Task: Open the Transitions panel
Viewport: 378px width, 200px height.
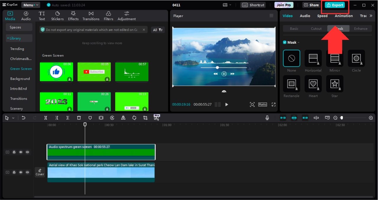Action: 91,16
